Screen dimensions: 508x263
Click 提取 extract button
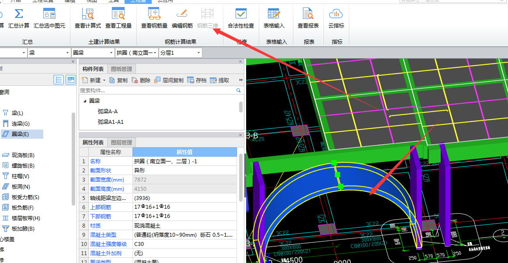click(x=219, y=80)
